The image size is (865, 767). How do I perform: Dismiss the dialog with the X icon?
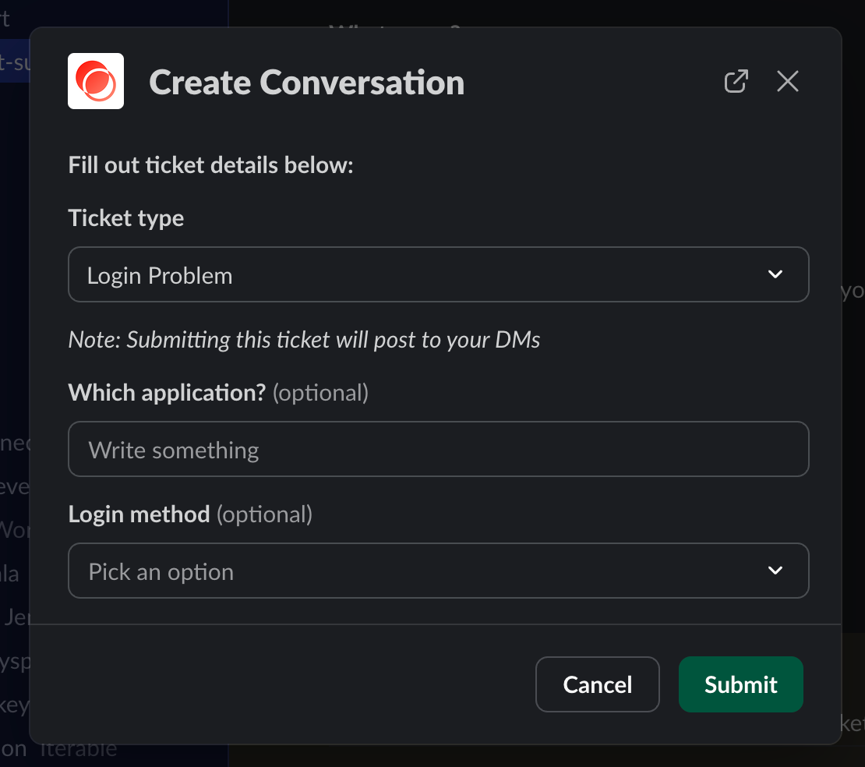(x=787, y=81)
